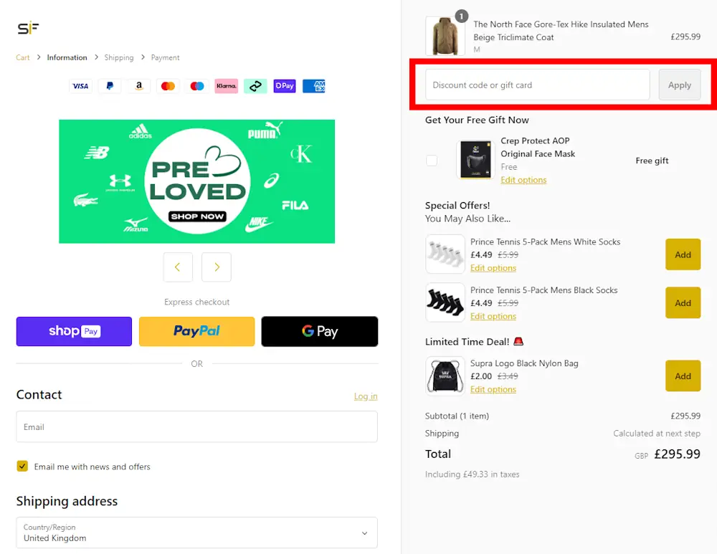Click the American Express icon
This screenshot has width=717, height=554.
[x=314, y=86]
